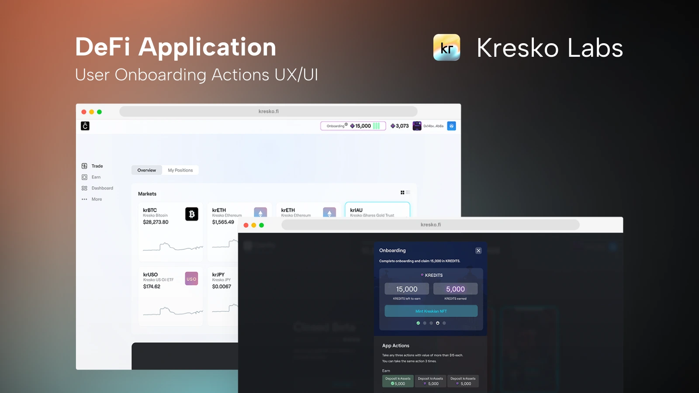Select list view for Markets
The width and height of the screenshot is (699, 393).
[x=408, y=193]
